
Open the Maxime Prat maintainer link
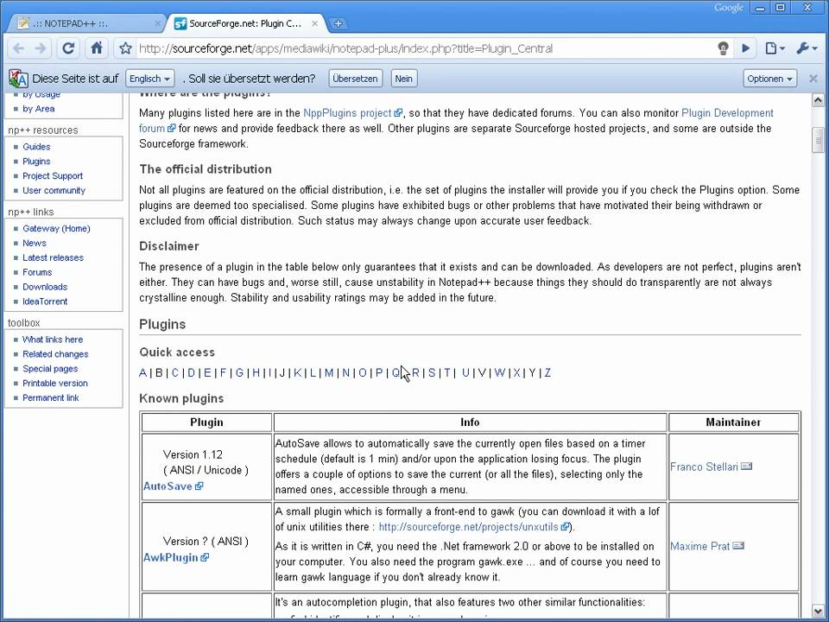pos(699,546)
